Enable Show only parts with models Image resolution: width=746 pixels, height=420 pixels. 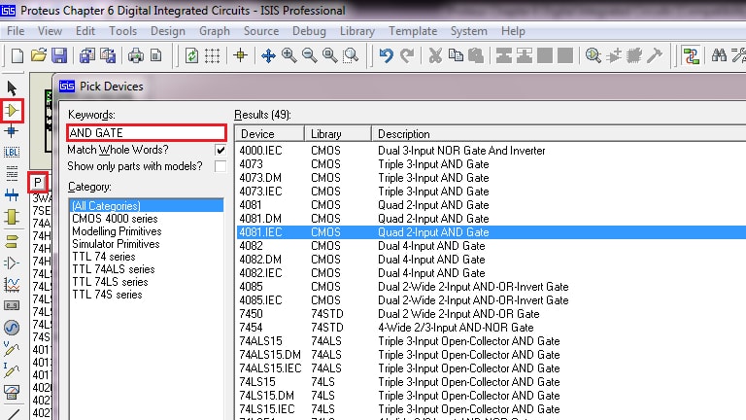point(220,167)
